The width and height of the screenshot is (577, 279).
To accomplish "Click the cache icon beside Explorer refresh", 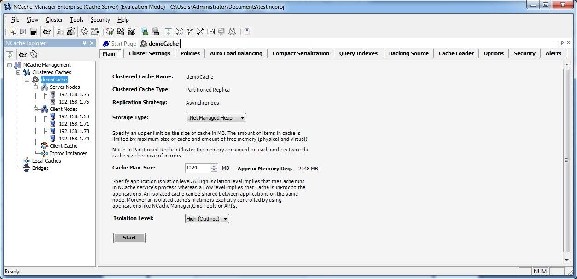I will (x=23, y=54).
